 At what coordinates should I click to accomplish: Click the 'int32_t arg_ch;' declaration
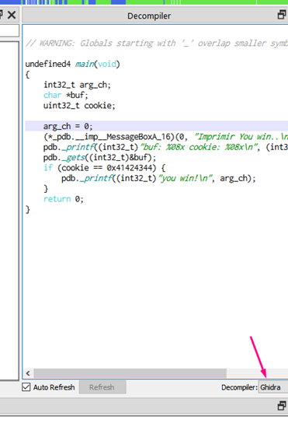pos(77,85)
